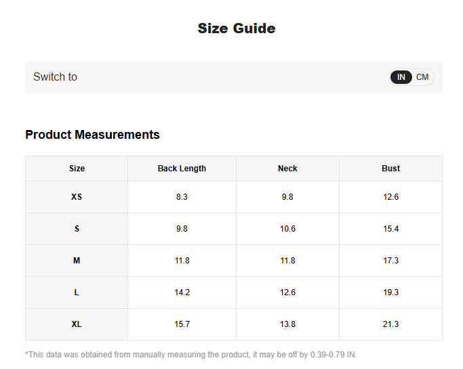Viewport: 463px width, 369px height.
Task: Select the Neck column header
Action: pyautogui.click(x=287, y=169)
